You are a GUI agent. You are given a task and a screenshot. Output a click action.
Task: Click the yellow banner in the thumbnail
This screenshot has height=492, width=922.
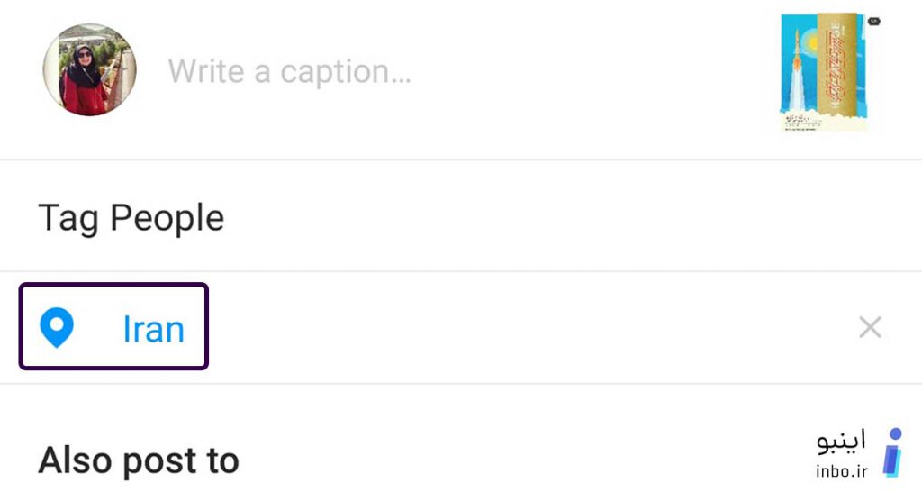click(x=836, y=65)
